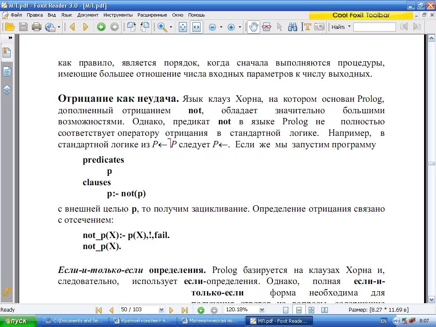
Task: Open the Язык menu
Action: pyautogui.click(x=66, y=15)
